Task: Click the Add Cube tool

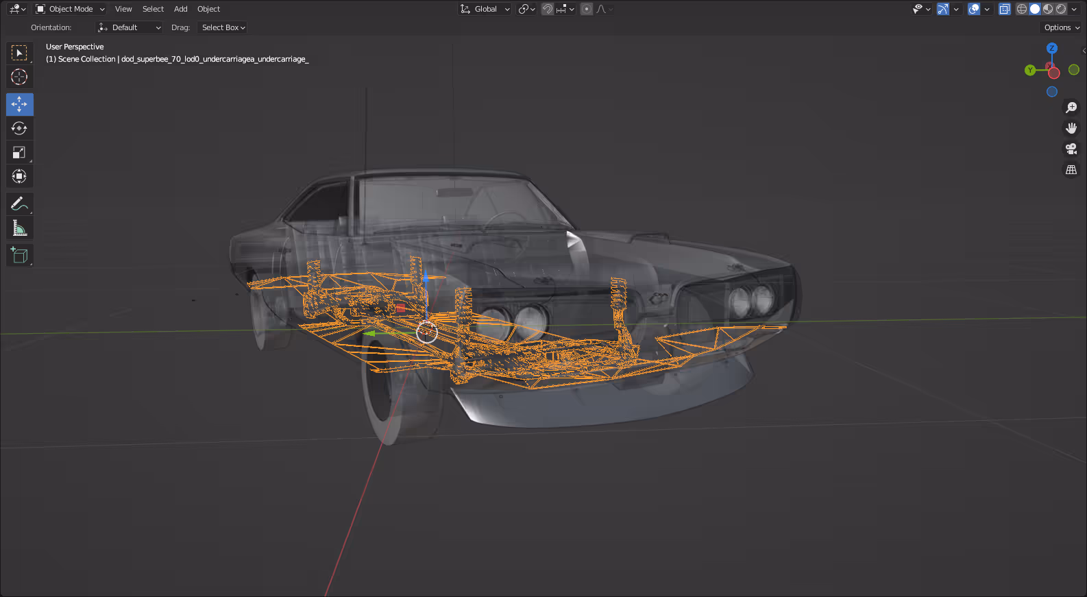Action: [x=19, y=255]
